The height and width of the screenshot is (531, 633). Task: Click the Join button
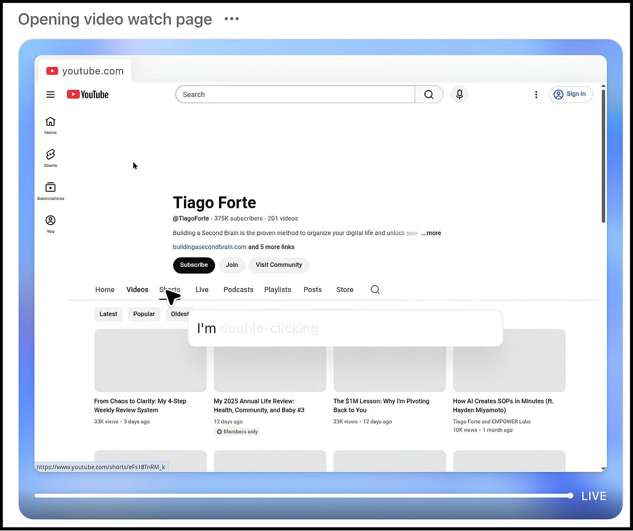(x=232, y=265)
